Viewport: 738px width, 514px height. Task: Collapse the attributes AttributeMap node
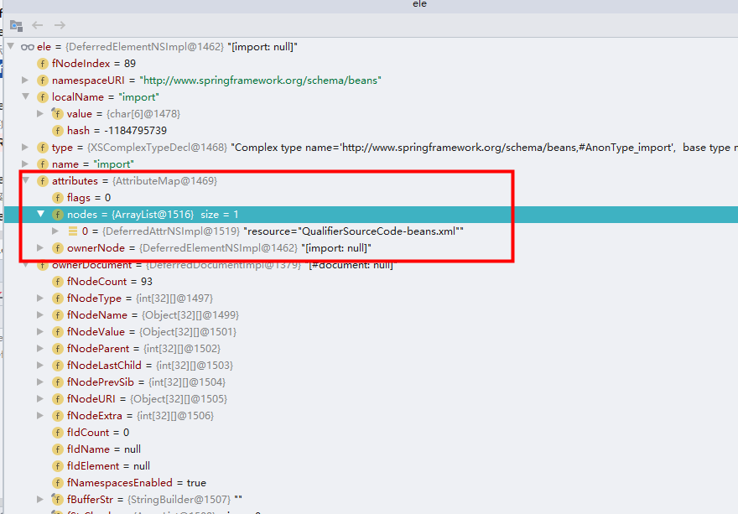tap(26, 181)
